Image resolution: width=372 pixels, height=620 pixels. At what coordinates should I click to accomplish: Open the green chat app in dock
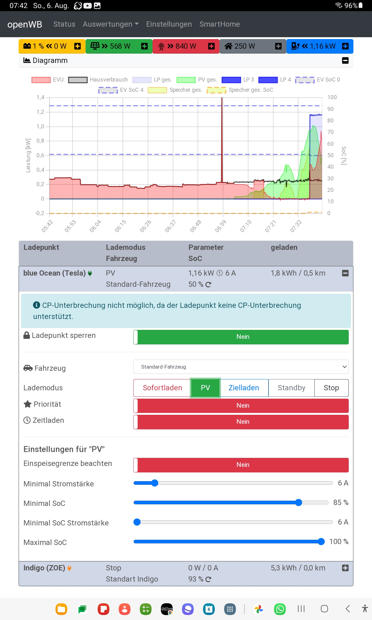click(x=82, y=609)
